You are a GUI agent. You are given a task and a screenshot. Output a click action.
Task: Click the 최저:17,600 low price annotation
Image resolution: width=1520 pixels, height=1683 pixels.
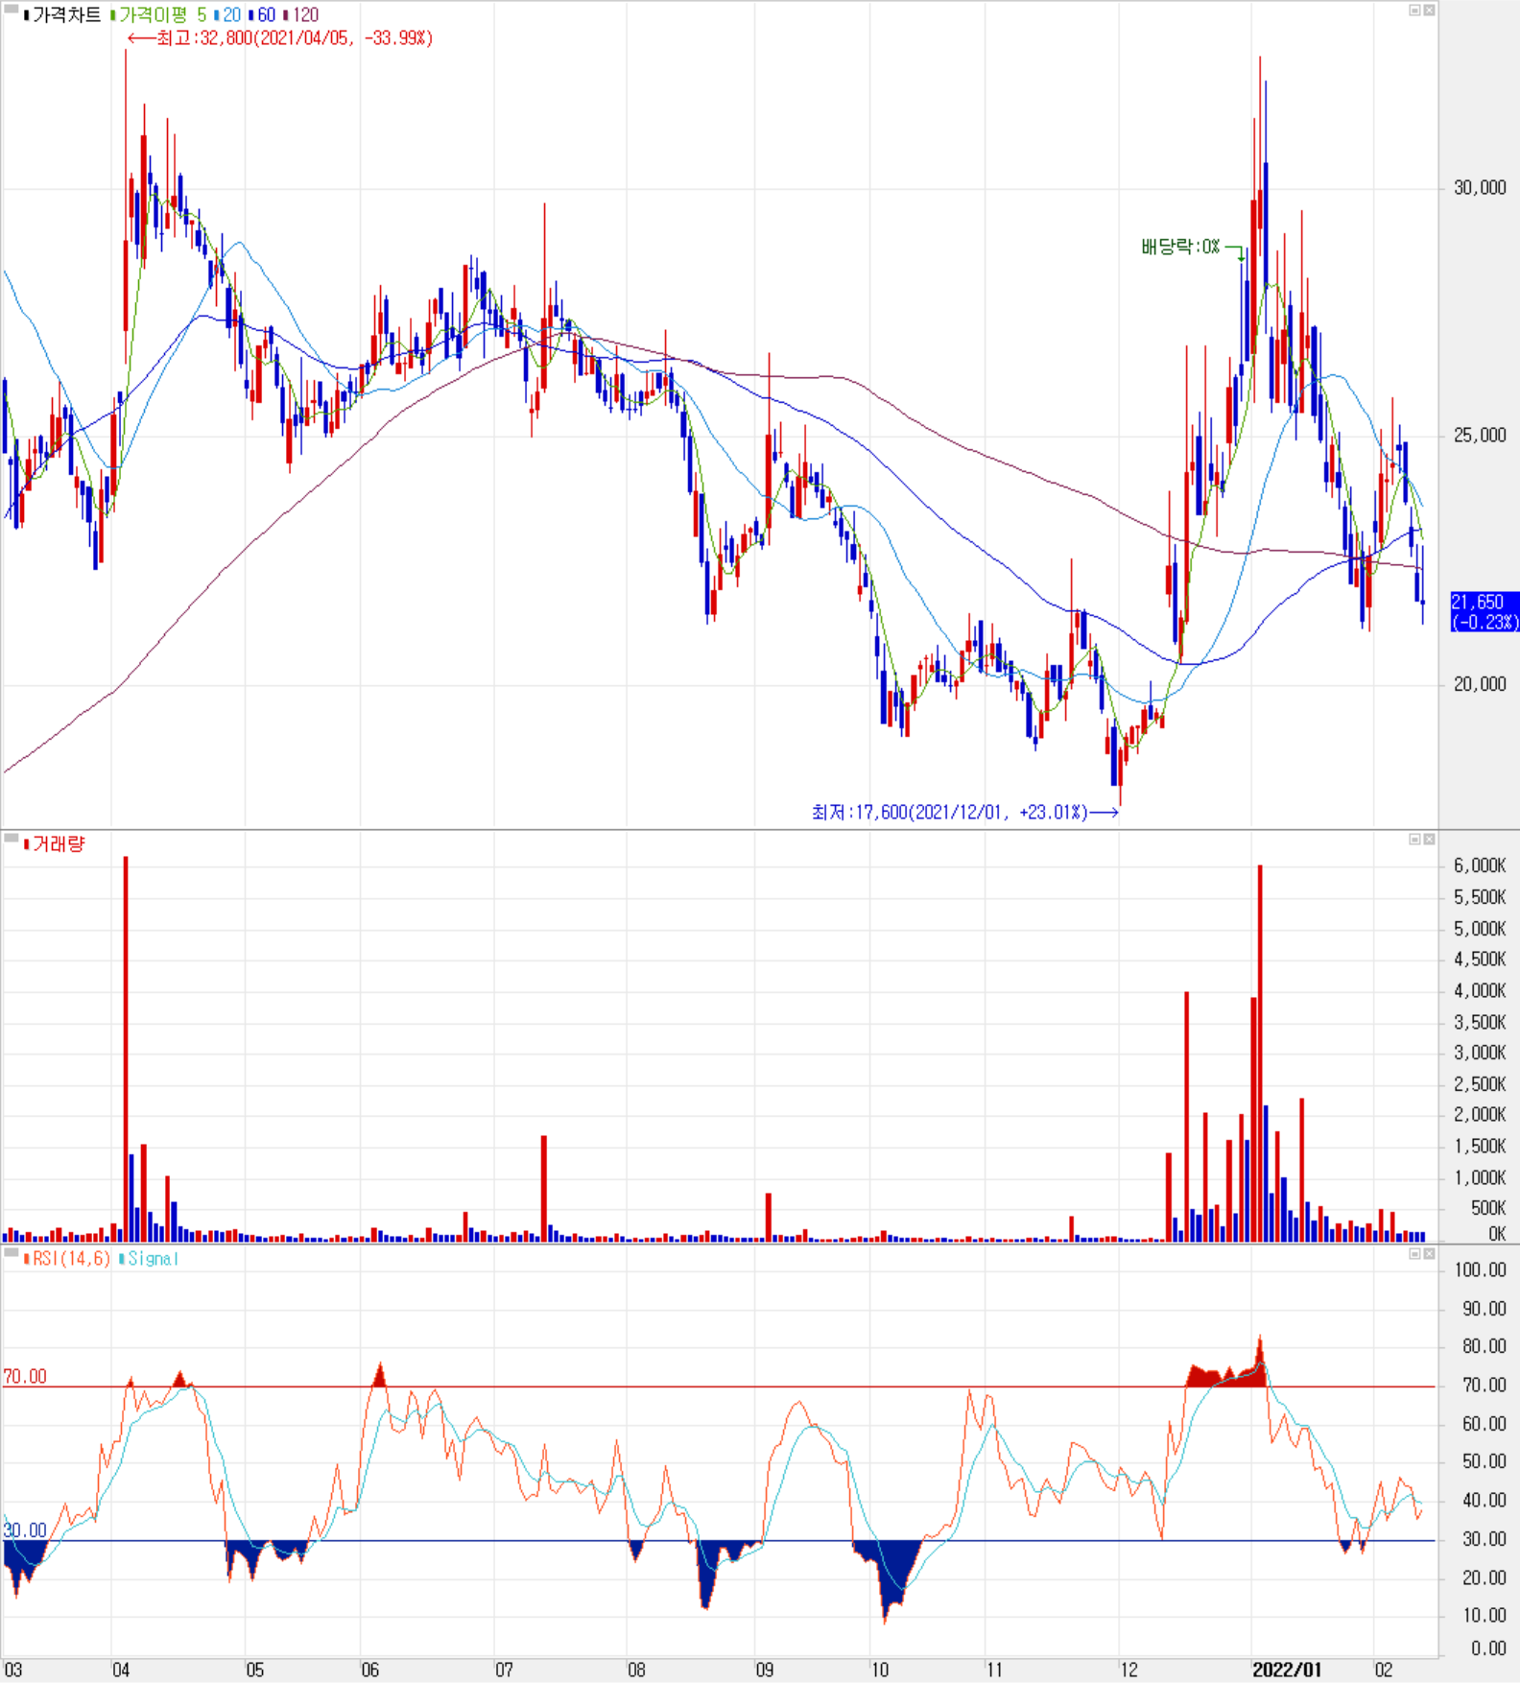pos(964,813)
